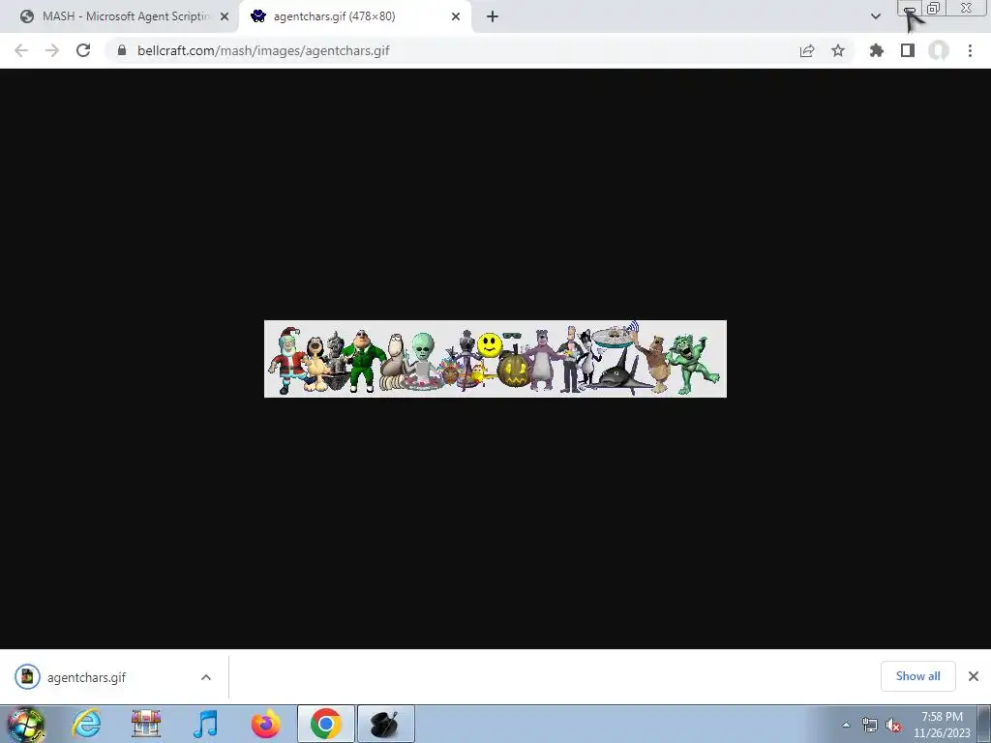Viewport: 991px width, 743px height.
Task: Expand options for agentchars.gif download
Action: 206,677
